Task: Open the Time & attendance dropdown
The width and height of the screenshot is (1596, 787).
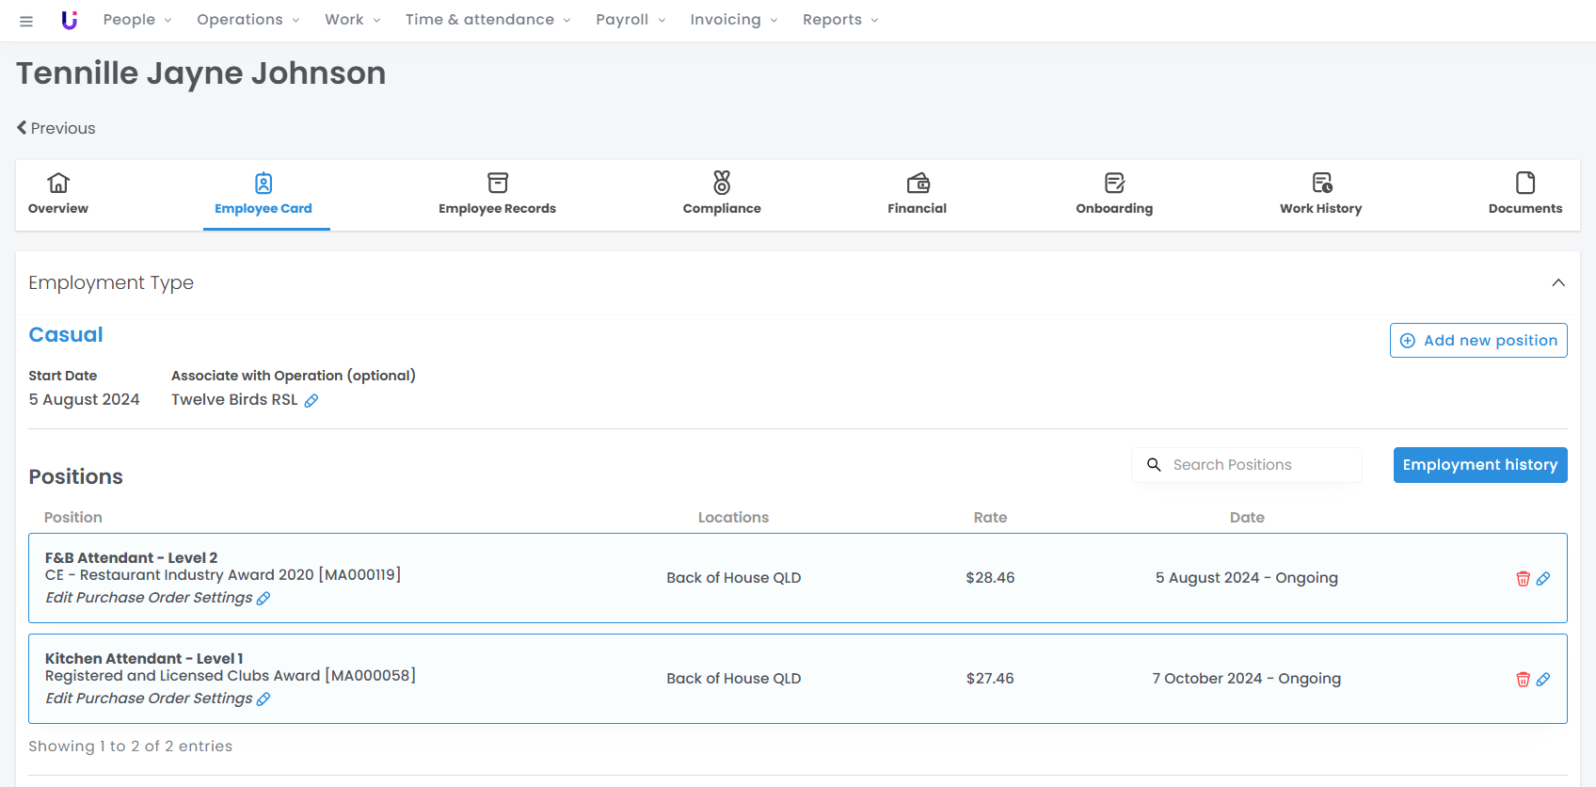Action: tap(487, 20)
